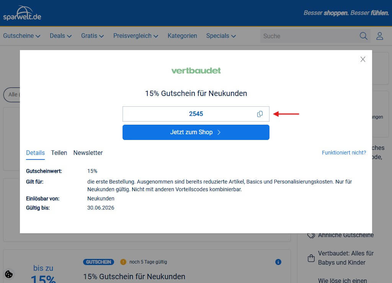The height and width of the screenshot is (283, 392).
Task: Open the Gratis dropdown
Action: click(x=92, y=36)
